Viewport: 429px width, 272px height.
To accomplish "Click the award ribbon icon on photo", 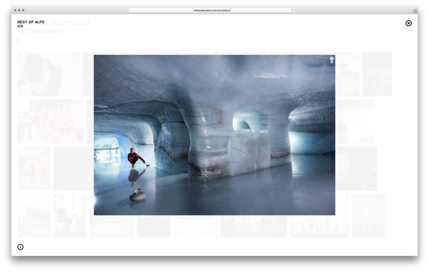I will [332, 60].
